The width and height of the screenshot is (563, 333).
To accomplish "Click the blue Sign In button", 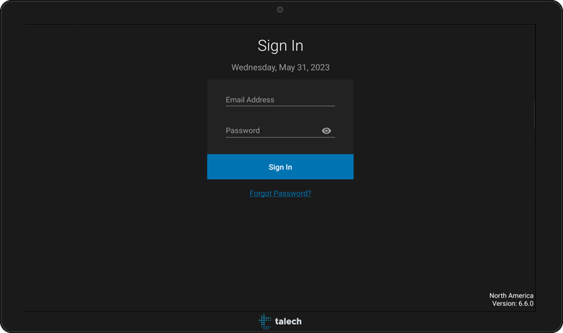I will (x=281, y=167).
